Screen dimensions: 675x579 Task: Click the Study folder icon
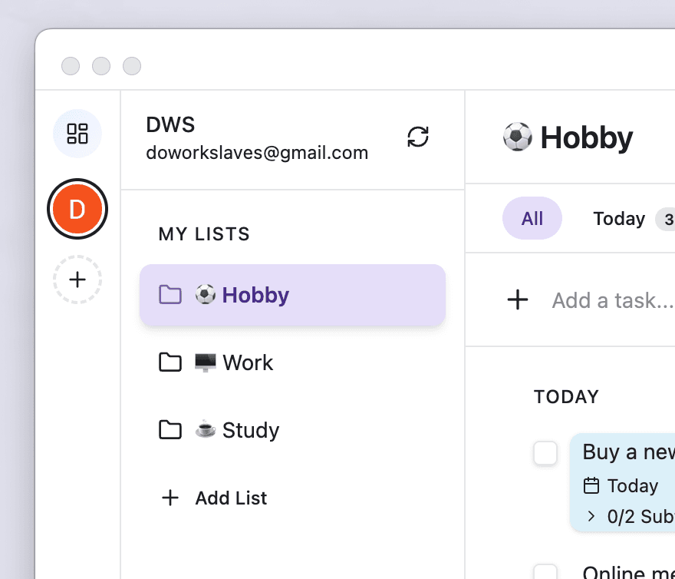point(170,430)
